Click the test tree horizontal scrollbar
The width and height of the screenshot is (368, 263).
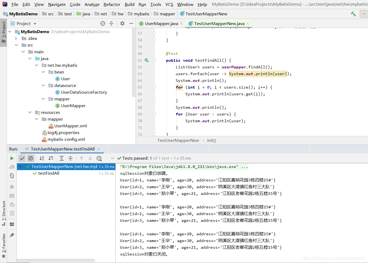[56, 260]
